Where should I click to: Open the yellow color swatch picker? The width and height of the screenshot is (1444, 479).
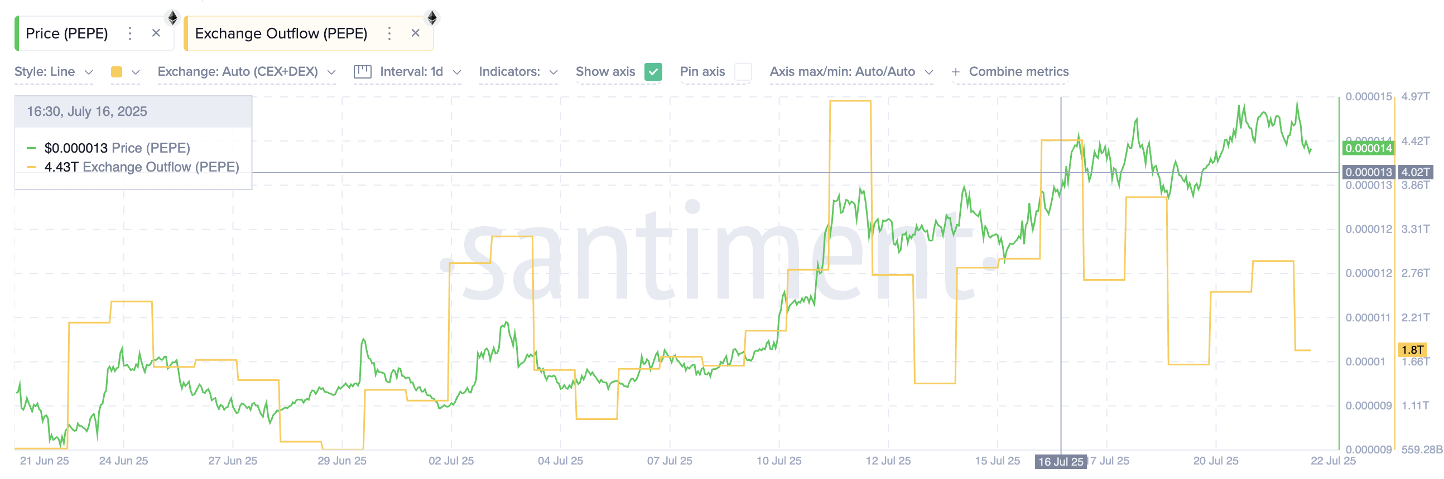tap(116, 72)
